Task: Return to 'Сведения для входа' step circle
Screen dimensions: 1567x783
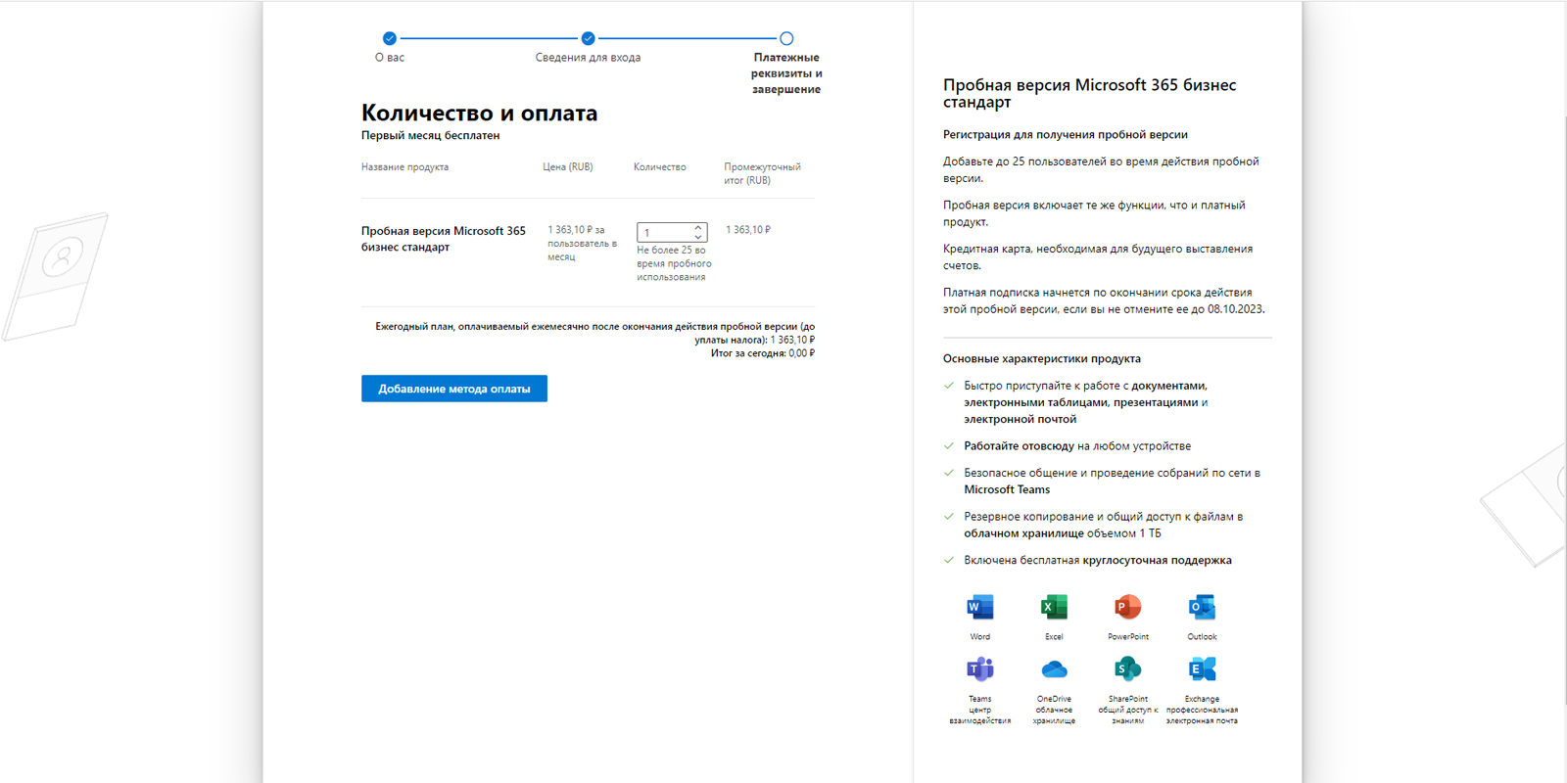Action: tap(588, 38)
